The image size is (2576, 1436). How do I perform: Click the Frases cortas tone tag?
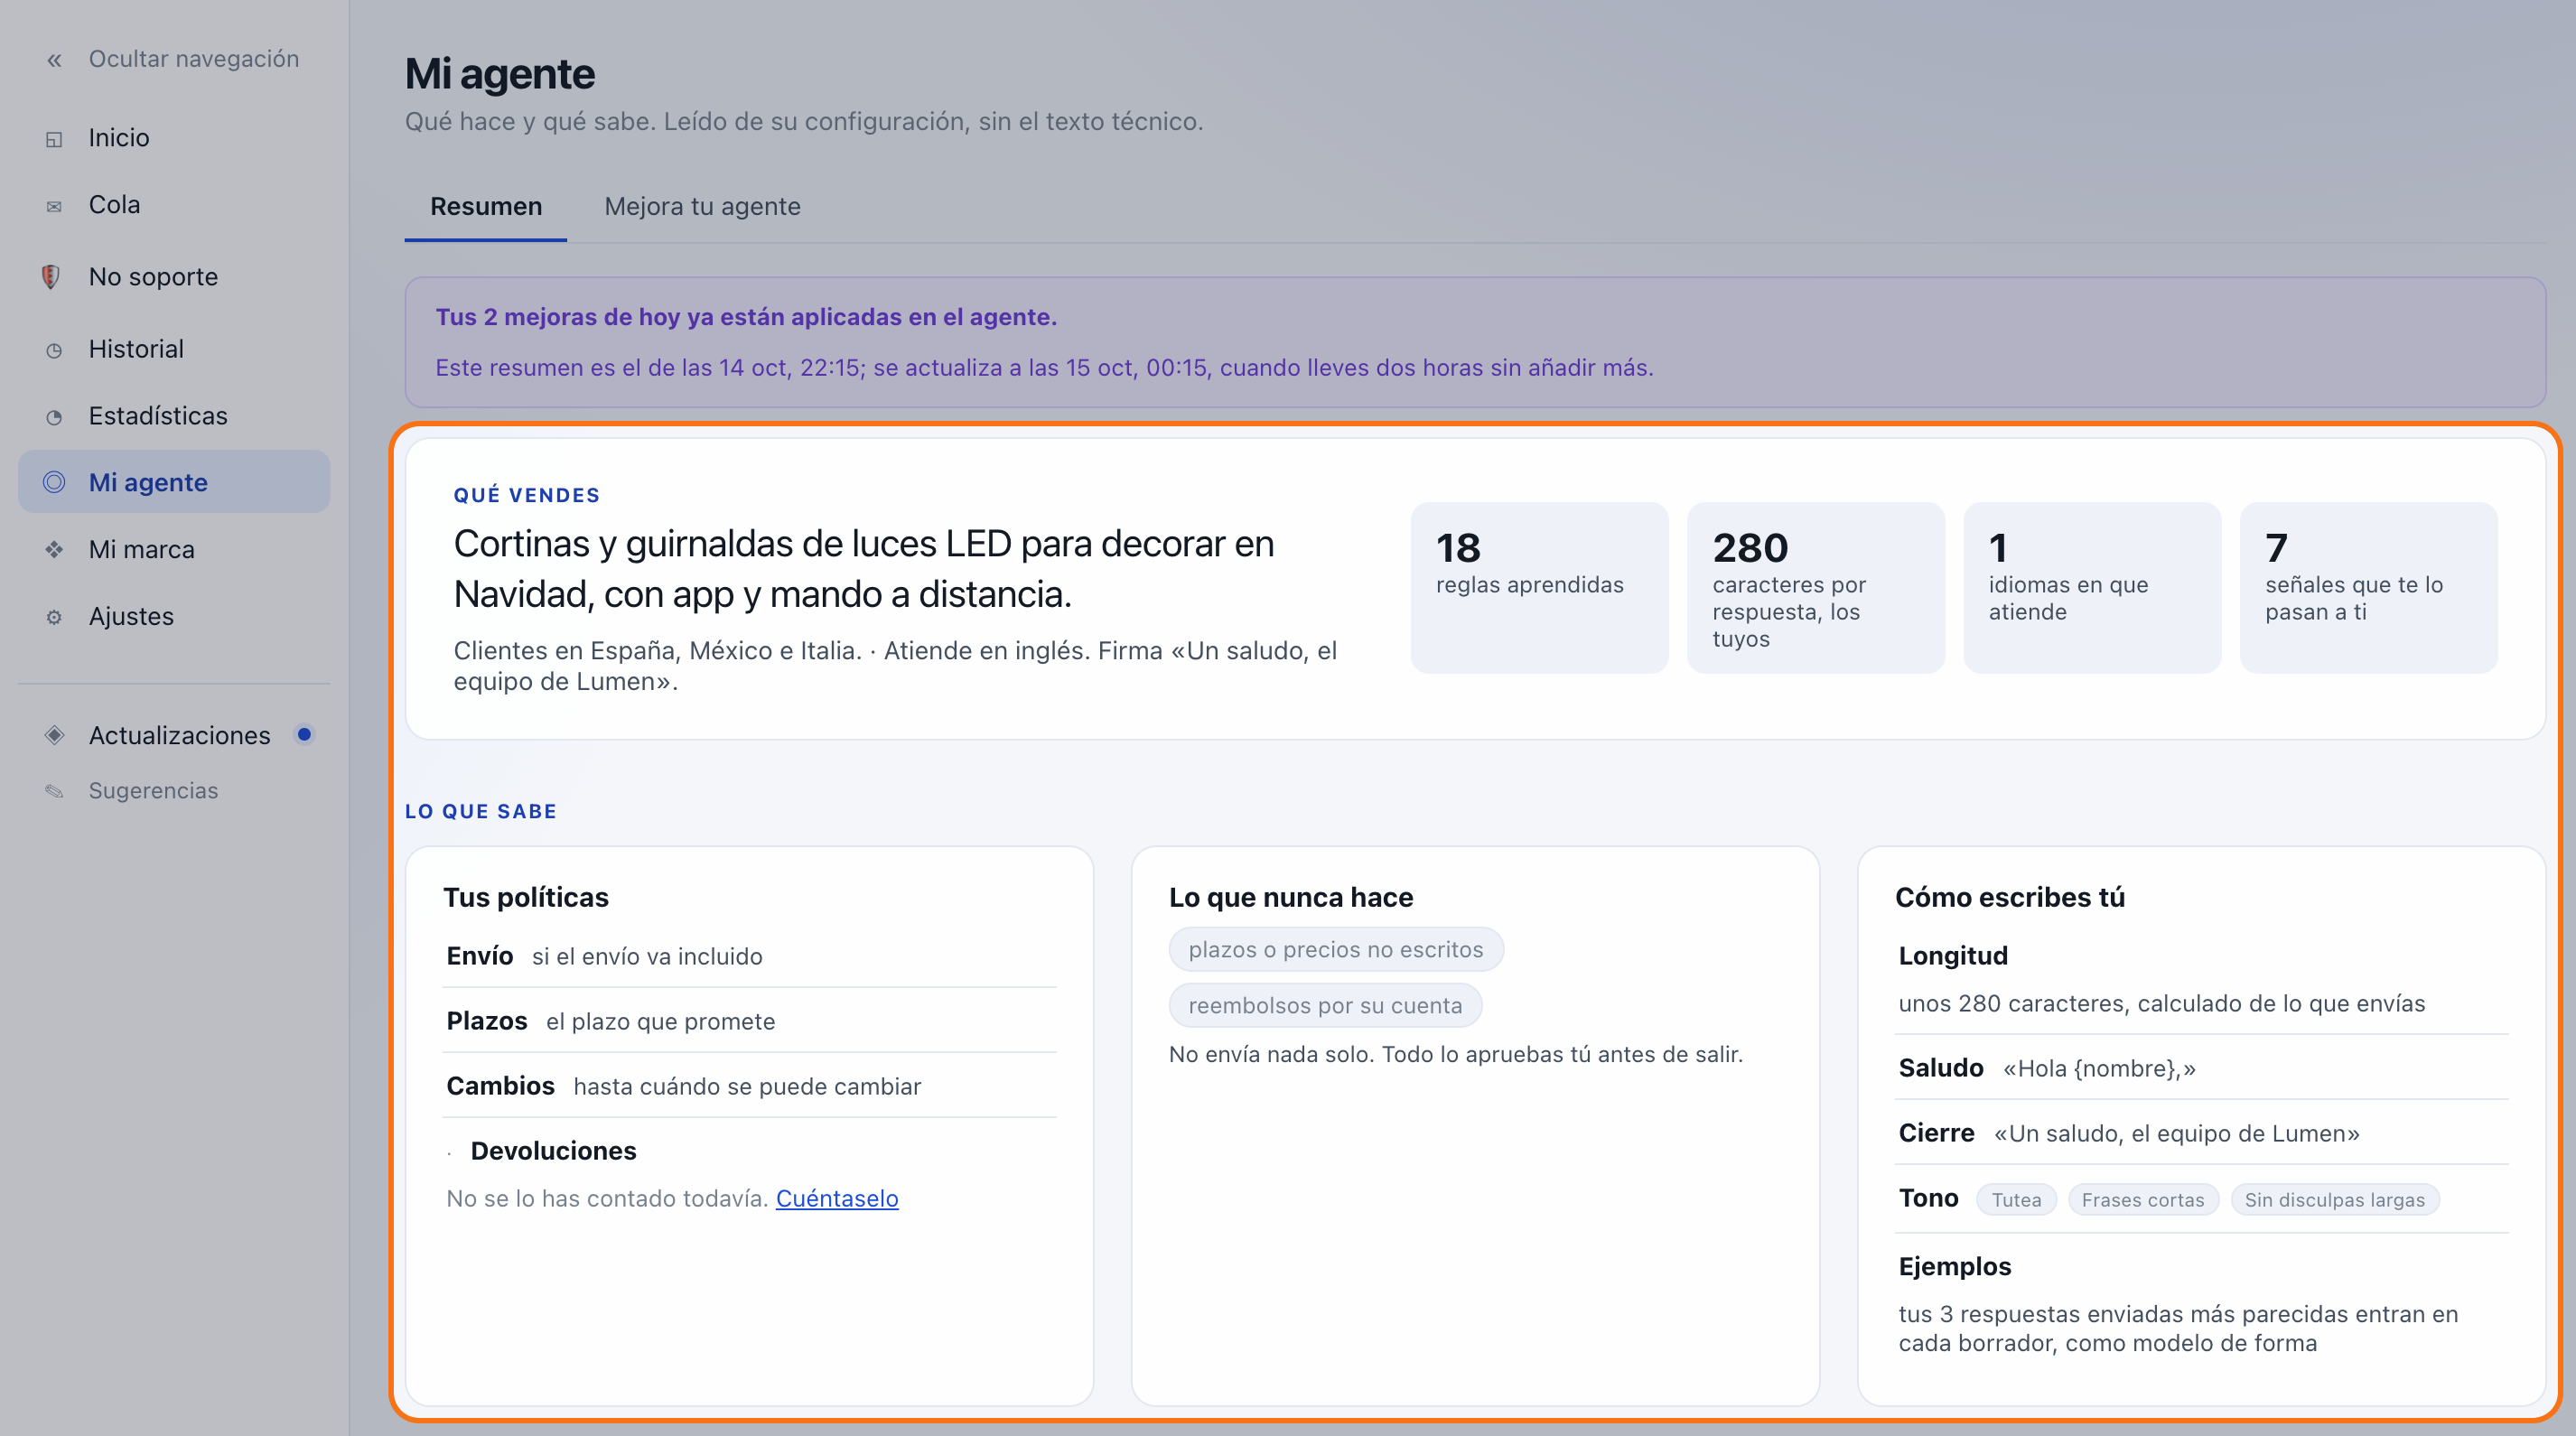pos(2143,1199)
